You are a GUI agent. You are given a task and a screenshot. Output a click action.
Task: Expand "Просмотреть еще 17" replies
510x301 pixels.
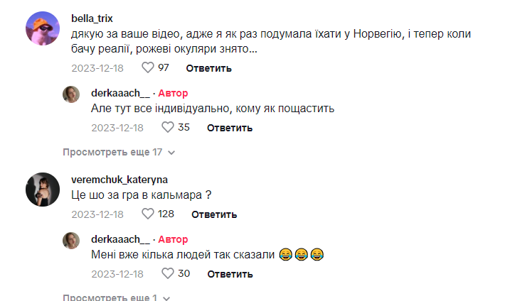[x=112, y=152]
